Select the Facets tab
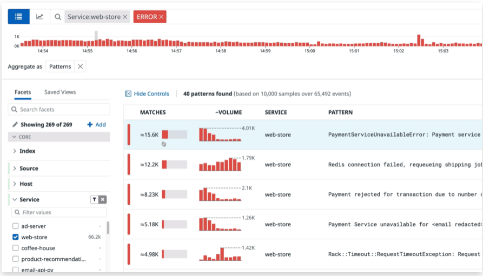This screenshot has height=276, width=483. (x=23, y=92)
